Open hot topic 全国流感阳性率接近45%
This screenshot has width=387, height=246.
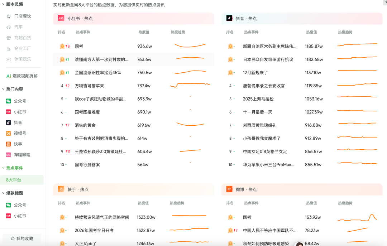point(98,73)
